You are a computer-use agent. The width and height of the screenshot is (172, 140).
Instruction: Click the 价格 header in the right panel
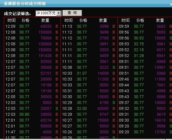pos(140,20)
